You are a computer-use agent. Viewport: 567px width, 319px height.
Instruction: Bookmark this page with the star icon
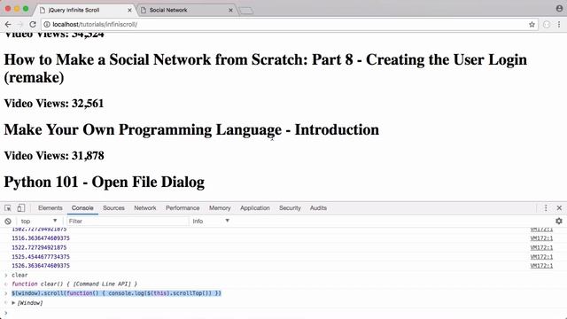(532, 24)
